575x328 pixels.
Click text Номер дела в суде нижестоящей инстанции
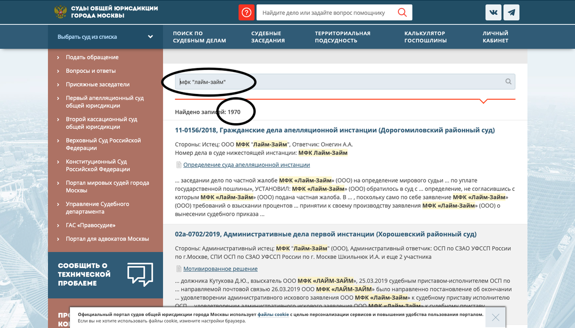coord(236,153)
